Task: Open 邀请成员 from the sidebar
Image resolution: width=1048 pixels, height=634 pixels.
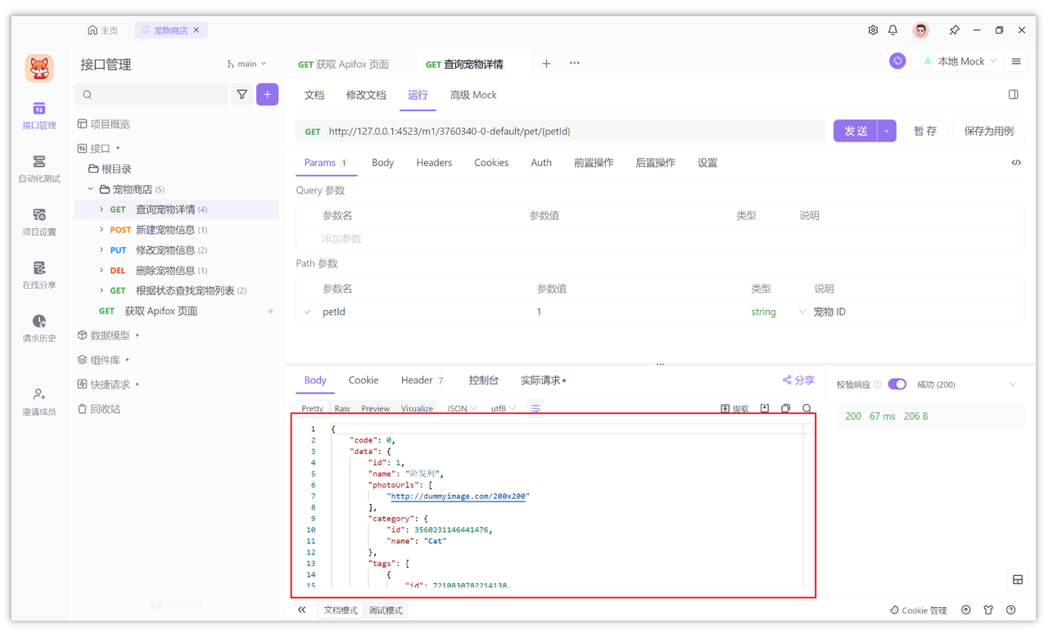Action: [39, 400]
